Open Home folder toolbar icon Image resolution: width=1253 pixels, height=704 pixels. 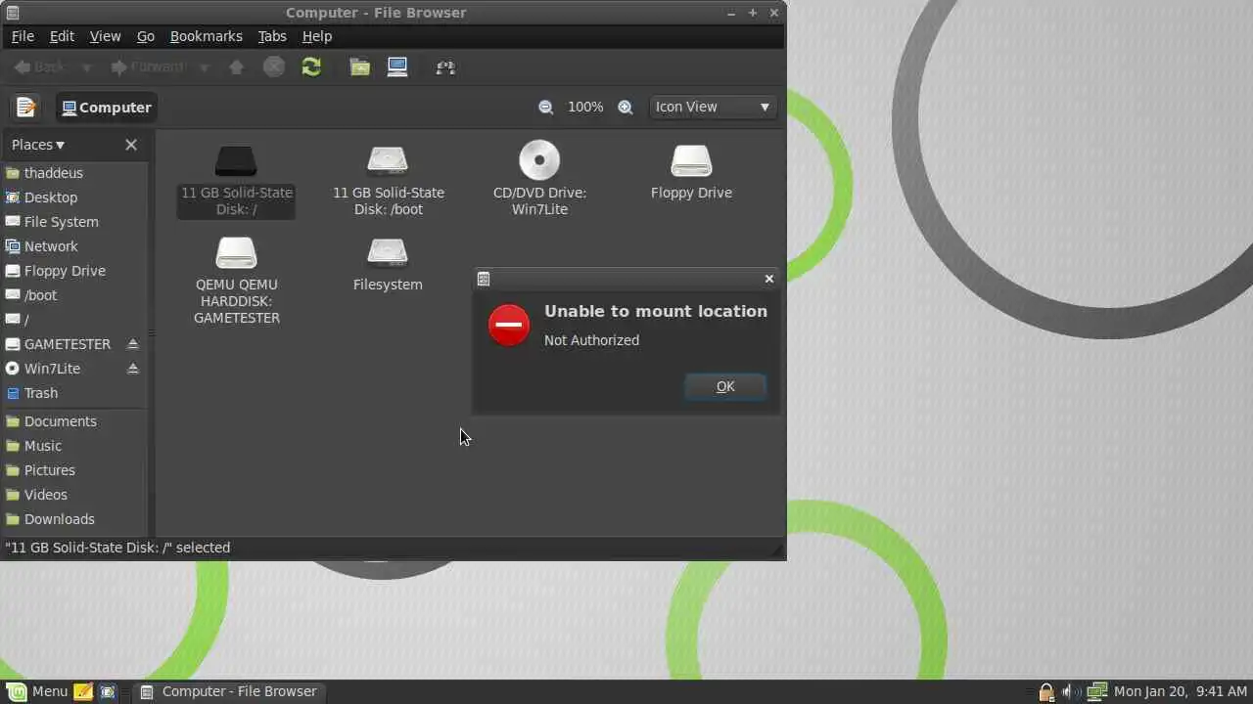[x=360, y=66]
